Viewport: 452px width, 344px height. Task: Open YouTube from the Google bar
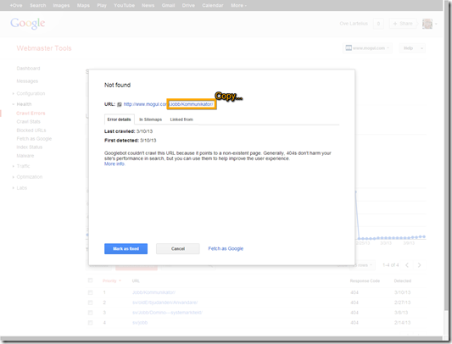click(x=124, y=5)
